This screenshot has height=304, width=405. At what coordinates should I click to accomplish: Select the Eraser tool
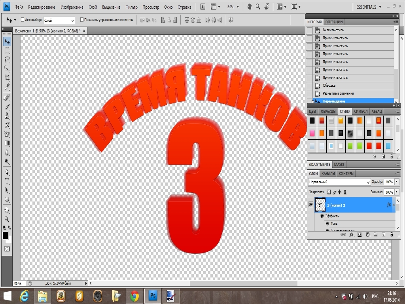click(x=7, y=134)
